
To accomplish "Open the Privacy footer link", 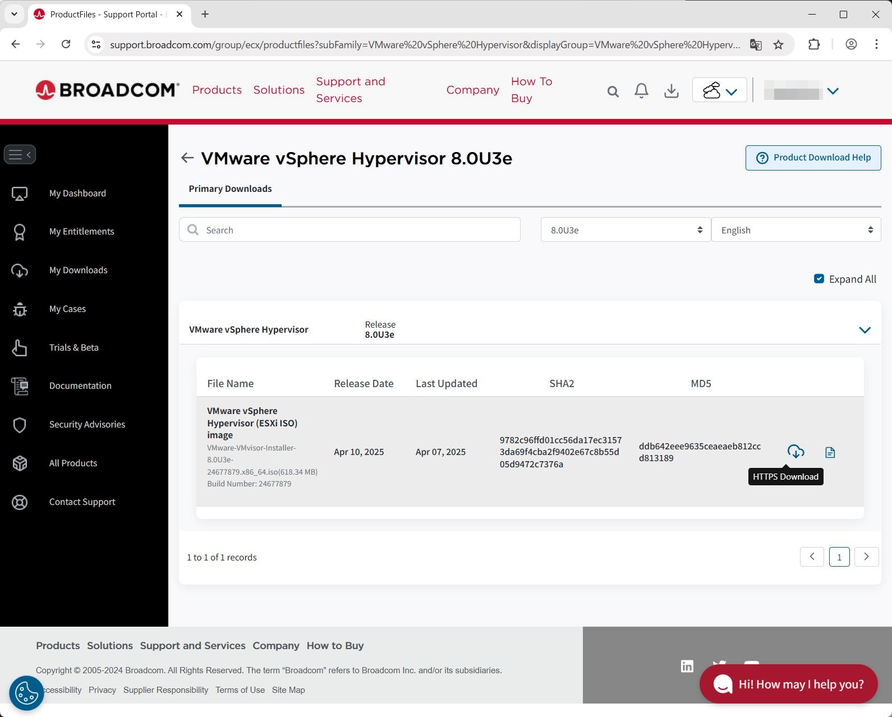I will pyautogui.click(x=102, y=690).
